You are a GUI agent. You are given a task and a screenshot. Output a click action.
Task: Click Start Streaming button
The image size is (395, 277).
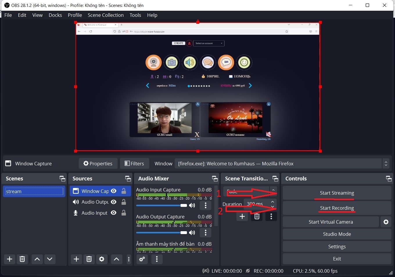click(x=337, y=193)
